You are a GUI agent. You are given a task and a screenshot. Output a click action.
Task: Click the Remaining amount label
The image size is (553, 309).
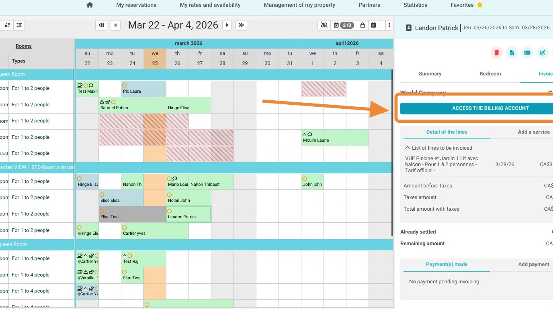pyautogui.click(x=422, y=244)
